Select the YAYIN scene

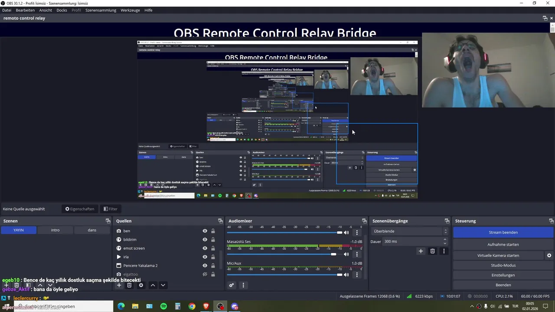click(19, 230)
